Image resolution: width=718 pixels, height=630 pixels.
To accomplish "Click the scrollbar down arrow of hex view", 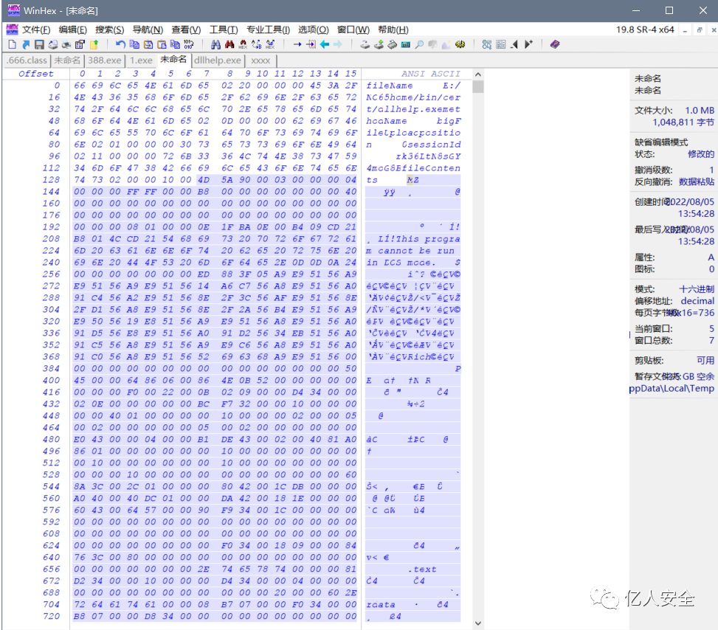I will 478,623.
